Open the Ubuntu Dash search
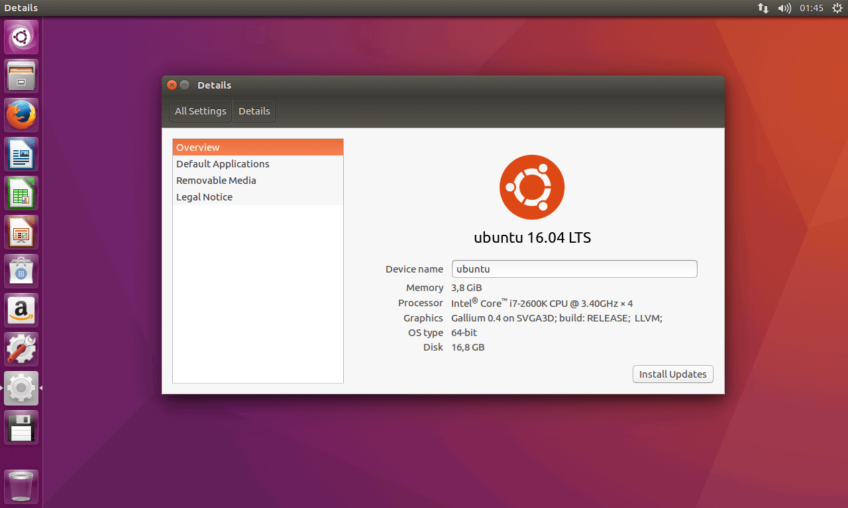The width and height of the screenshot is (848, 508). [x=21, y=37]
